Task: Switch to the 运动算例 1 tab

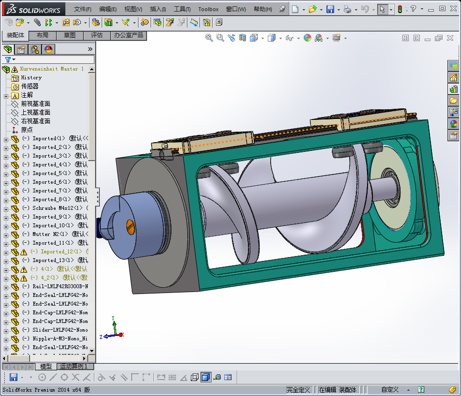Action: pos(73,367)
